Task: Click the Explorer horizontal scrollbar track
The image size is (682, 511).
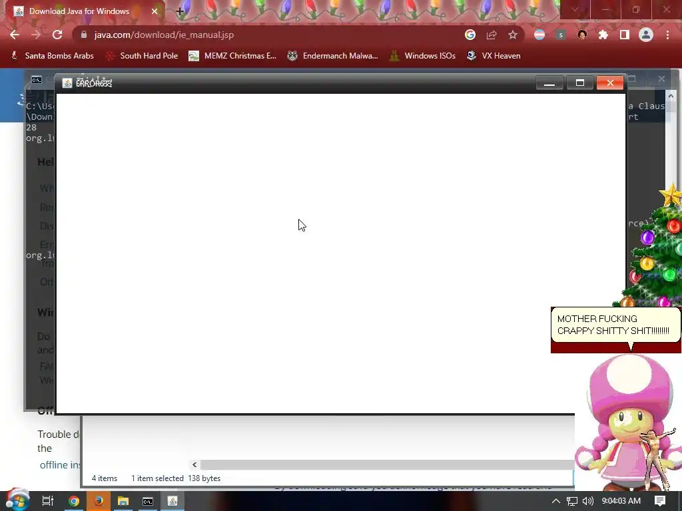Action: 387,464
